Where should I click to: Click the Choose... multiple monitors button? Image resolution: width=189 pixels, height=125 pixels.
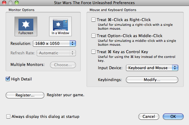pos(63,65)
